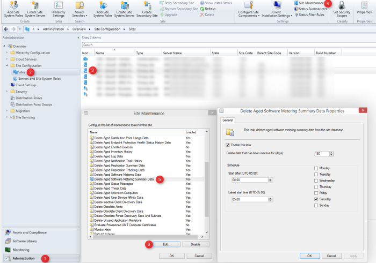
Task: Select Servers and Site System Roles
Action: pos(39,79)
